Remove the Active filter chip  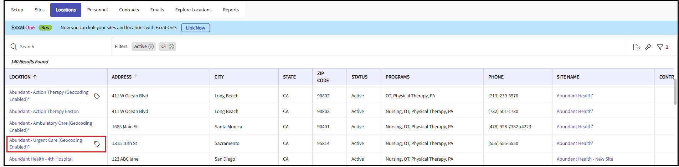(151, 47)
